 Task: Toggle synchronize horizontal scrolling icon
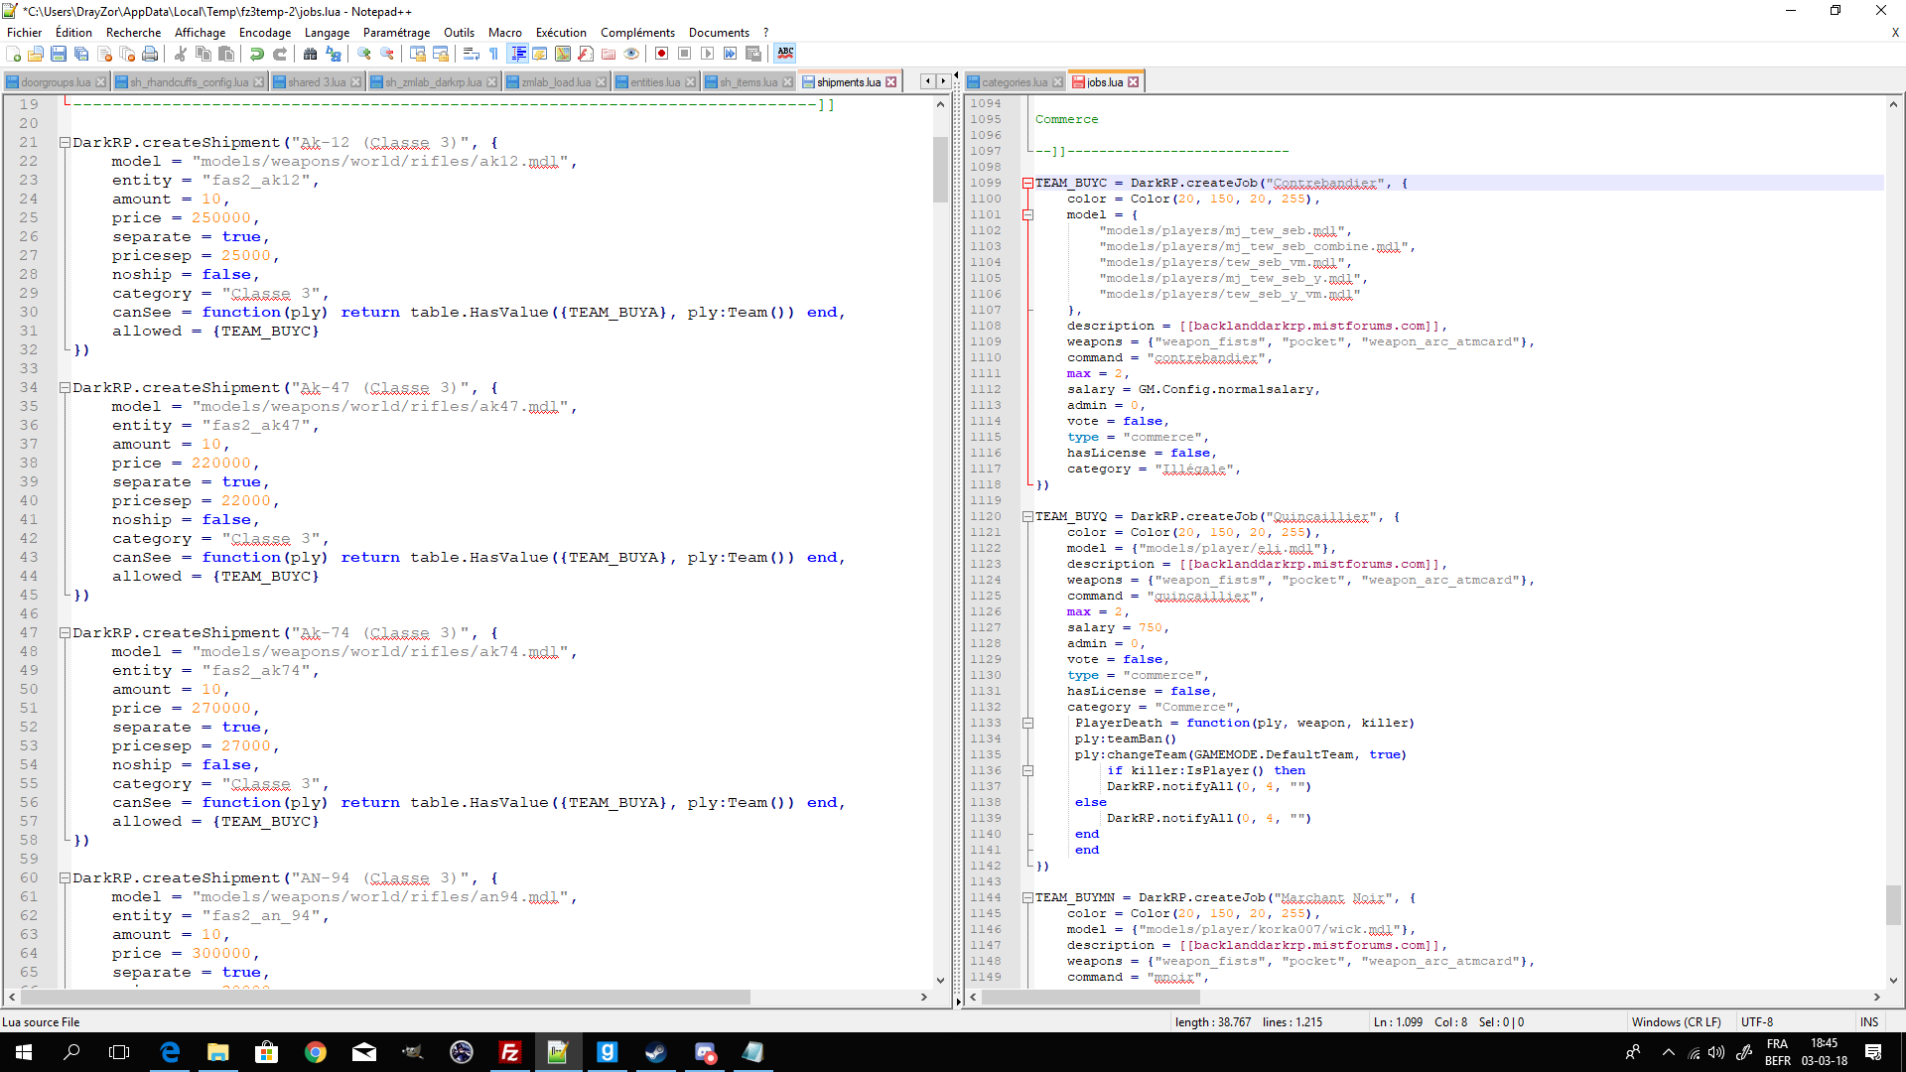[x=441, y=54]
